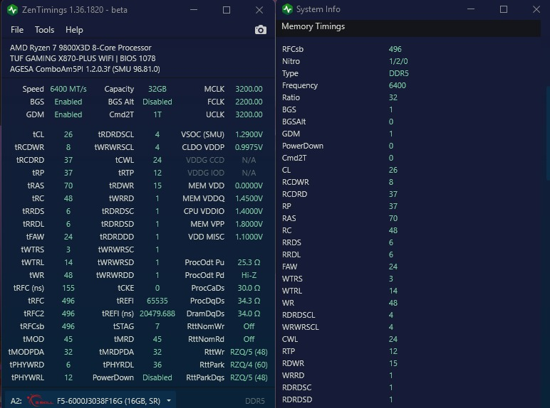Image resolution: width=550 pixels, height=408 pixels.
Task: Open the Help menu
Action: pos(74,30)
